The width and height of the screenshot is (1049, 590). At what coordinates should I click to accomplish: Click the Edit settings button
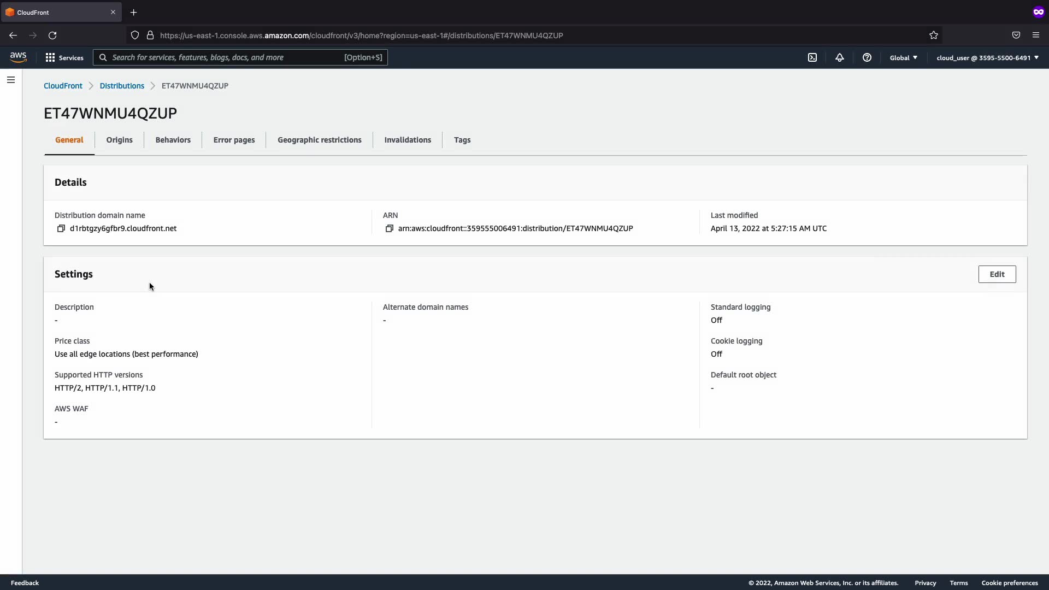tap(997, 274)
